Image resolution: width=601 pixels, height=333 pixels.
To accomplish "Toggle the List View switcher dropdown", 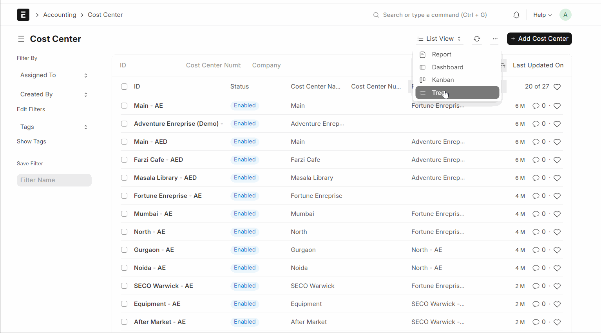I will pyautogui.click(x=439, y=39).
